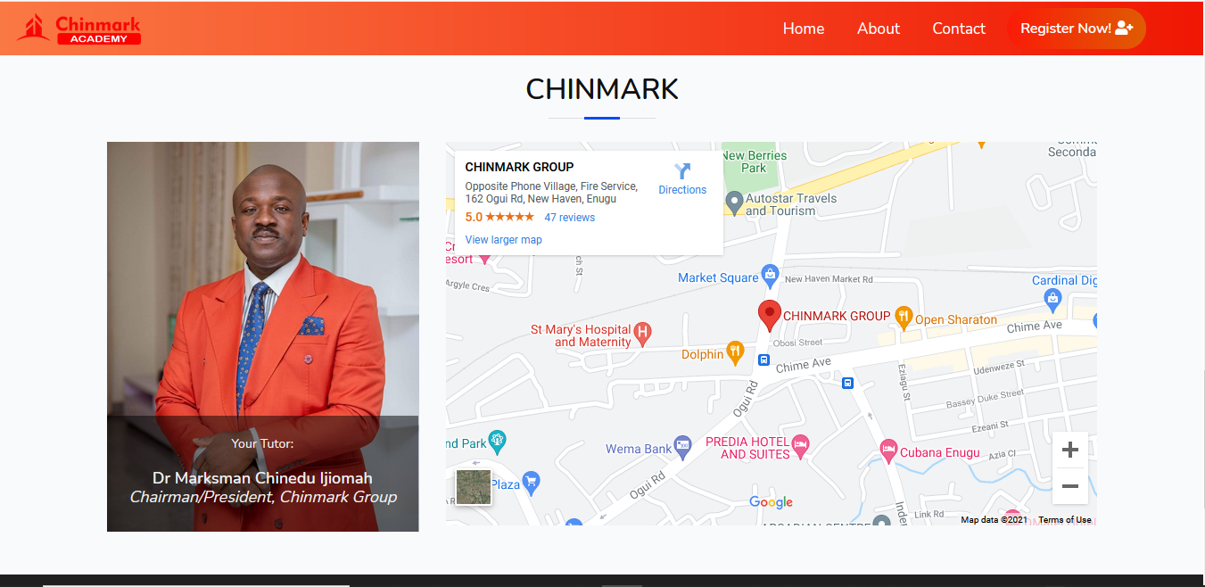Click the Bassey Duke Street label
The width and height of the screenshot is (1205, 587).
[985, 399]
